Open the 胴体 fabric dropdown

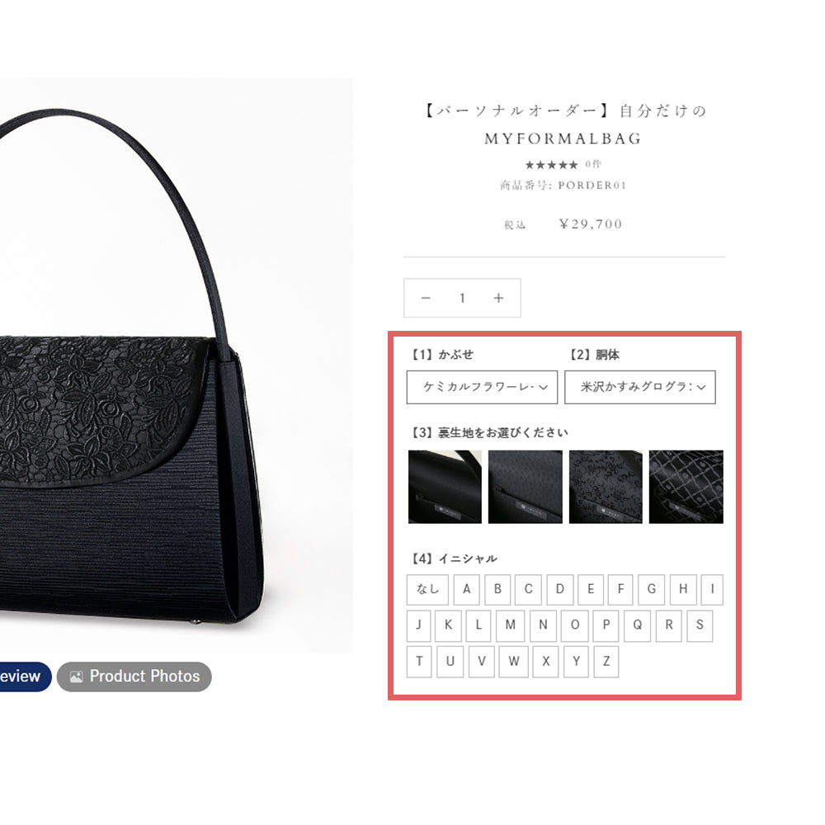[640, 387]
